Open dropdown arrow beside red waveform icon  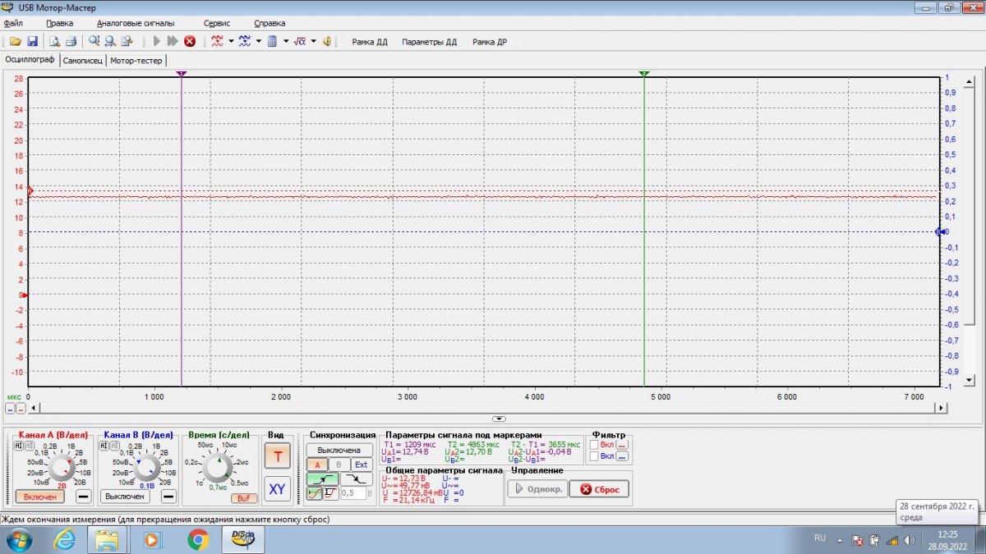231,41
